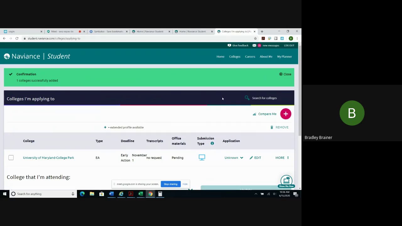This screenshot has height=226, width=402.
Task: Click browser reload button
Action: click(17, 39)
